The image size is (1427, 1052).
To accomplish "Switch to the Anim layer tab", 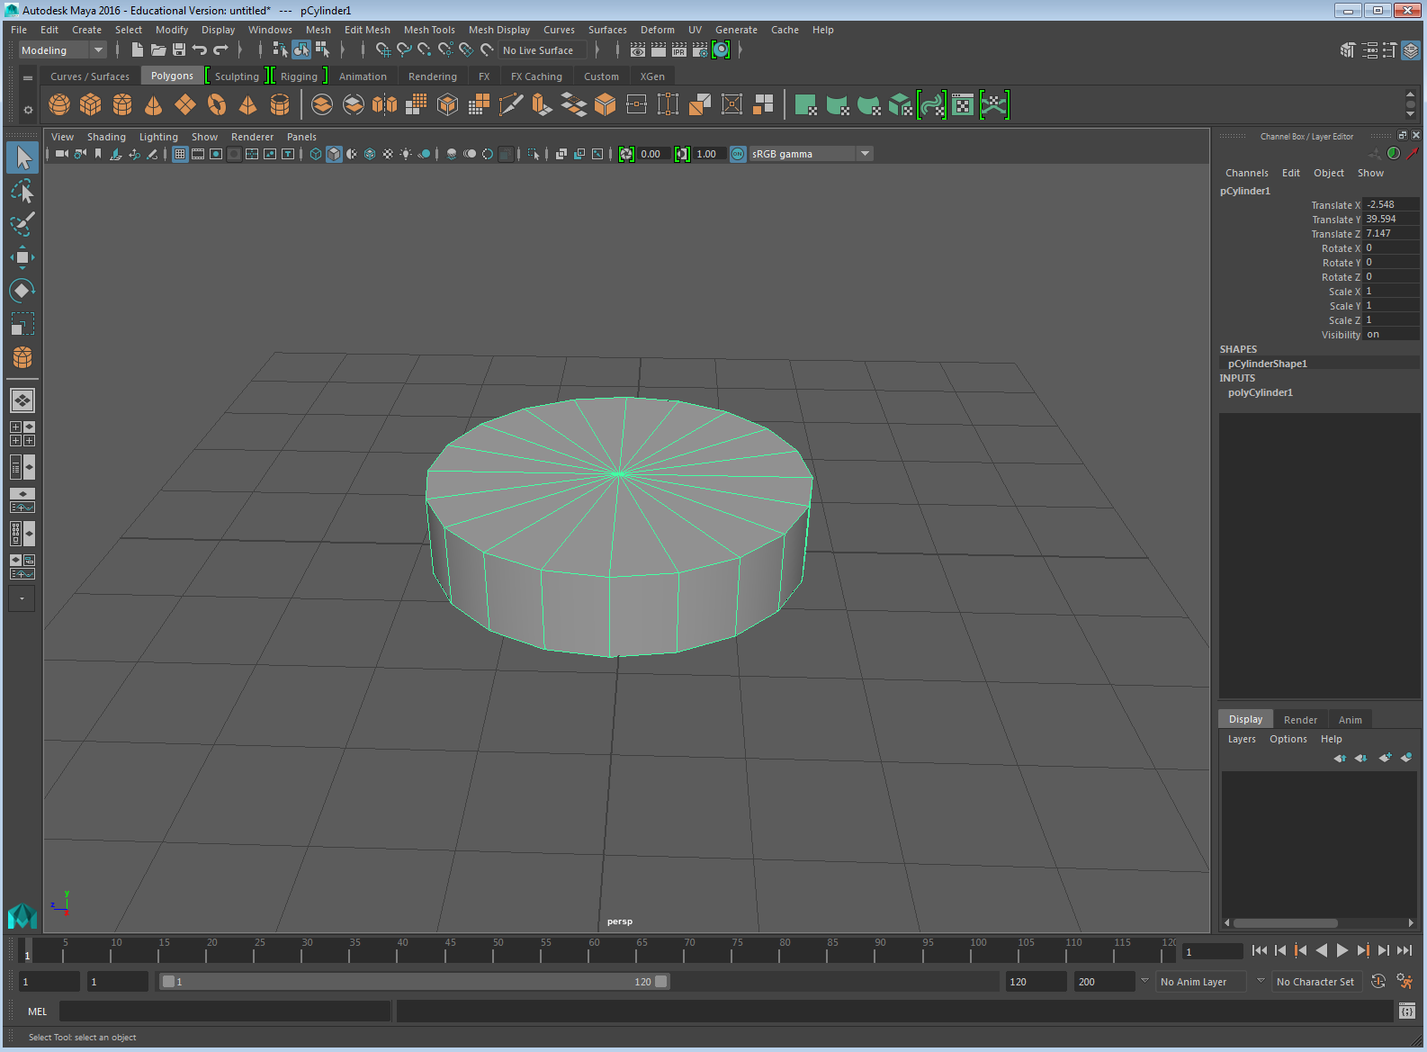I will coord(1350,719).
